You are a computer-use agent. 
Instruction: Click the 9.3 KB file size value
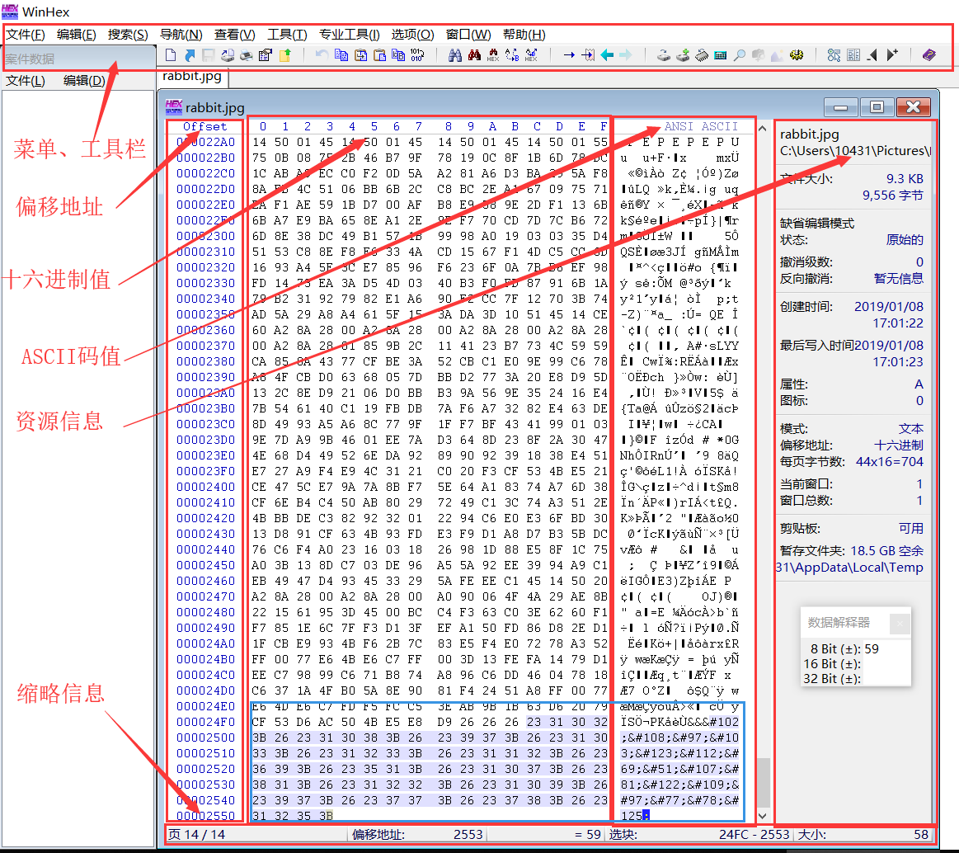point(905,179)
